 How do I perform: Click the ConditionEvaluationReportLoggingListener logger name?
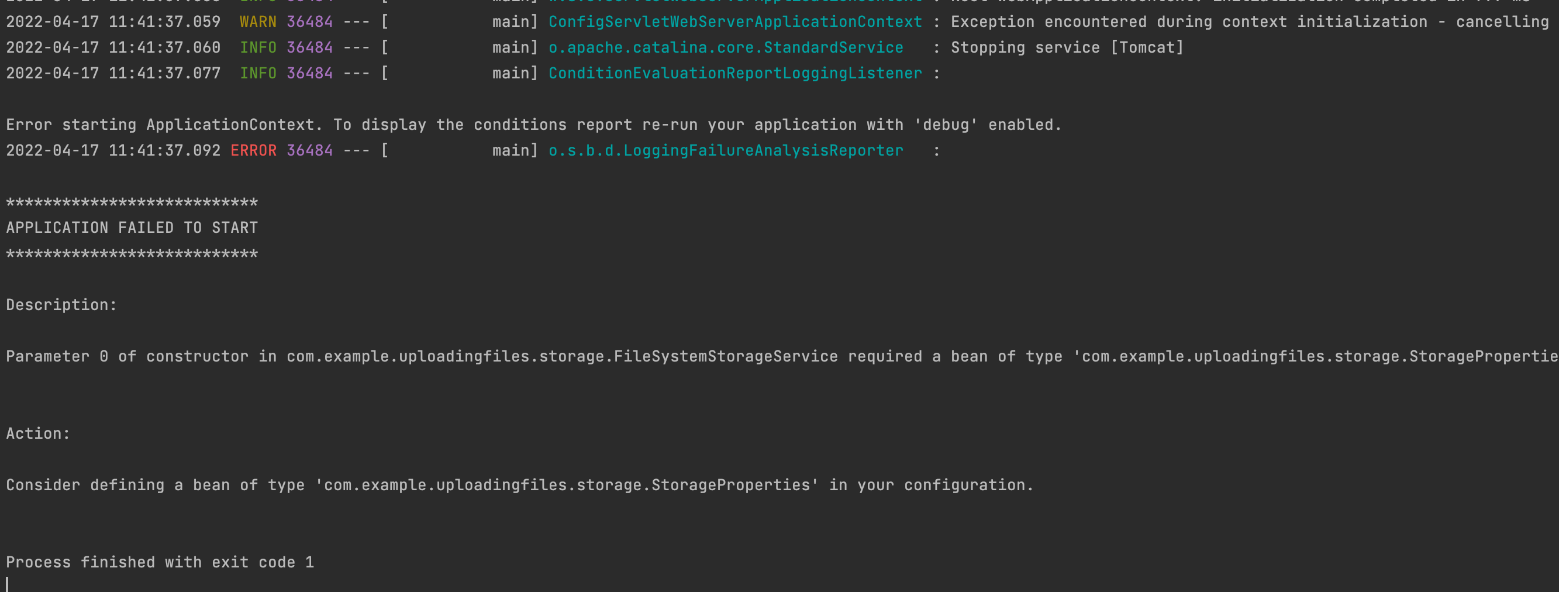click(x=735, y=73)
